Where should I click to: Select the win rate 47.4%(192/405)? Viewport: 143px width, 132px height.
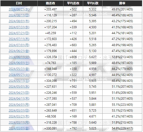(x=122, y=51)
